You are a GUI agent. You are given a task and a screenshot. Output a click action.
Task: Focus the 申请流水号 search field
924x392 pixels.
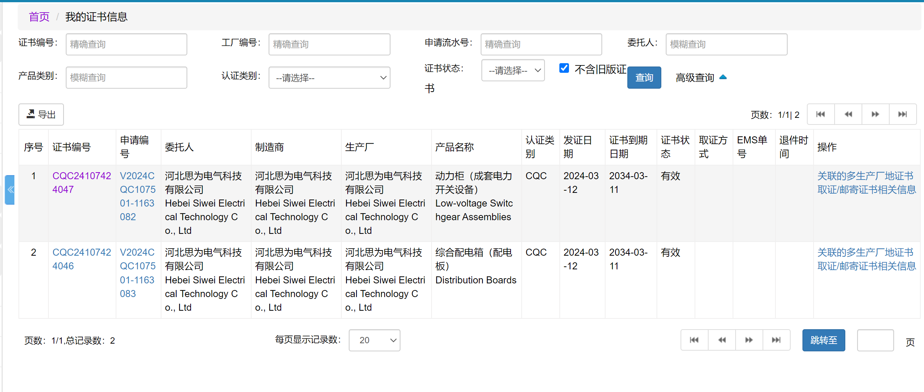click(x=541, y=44)
